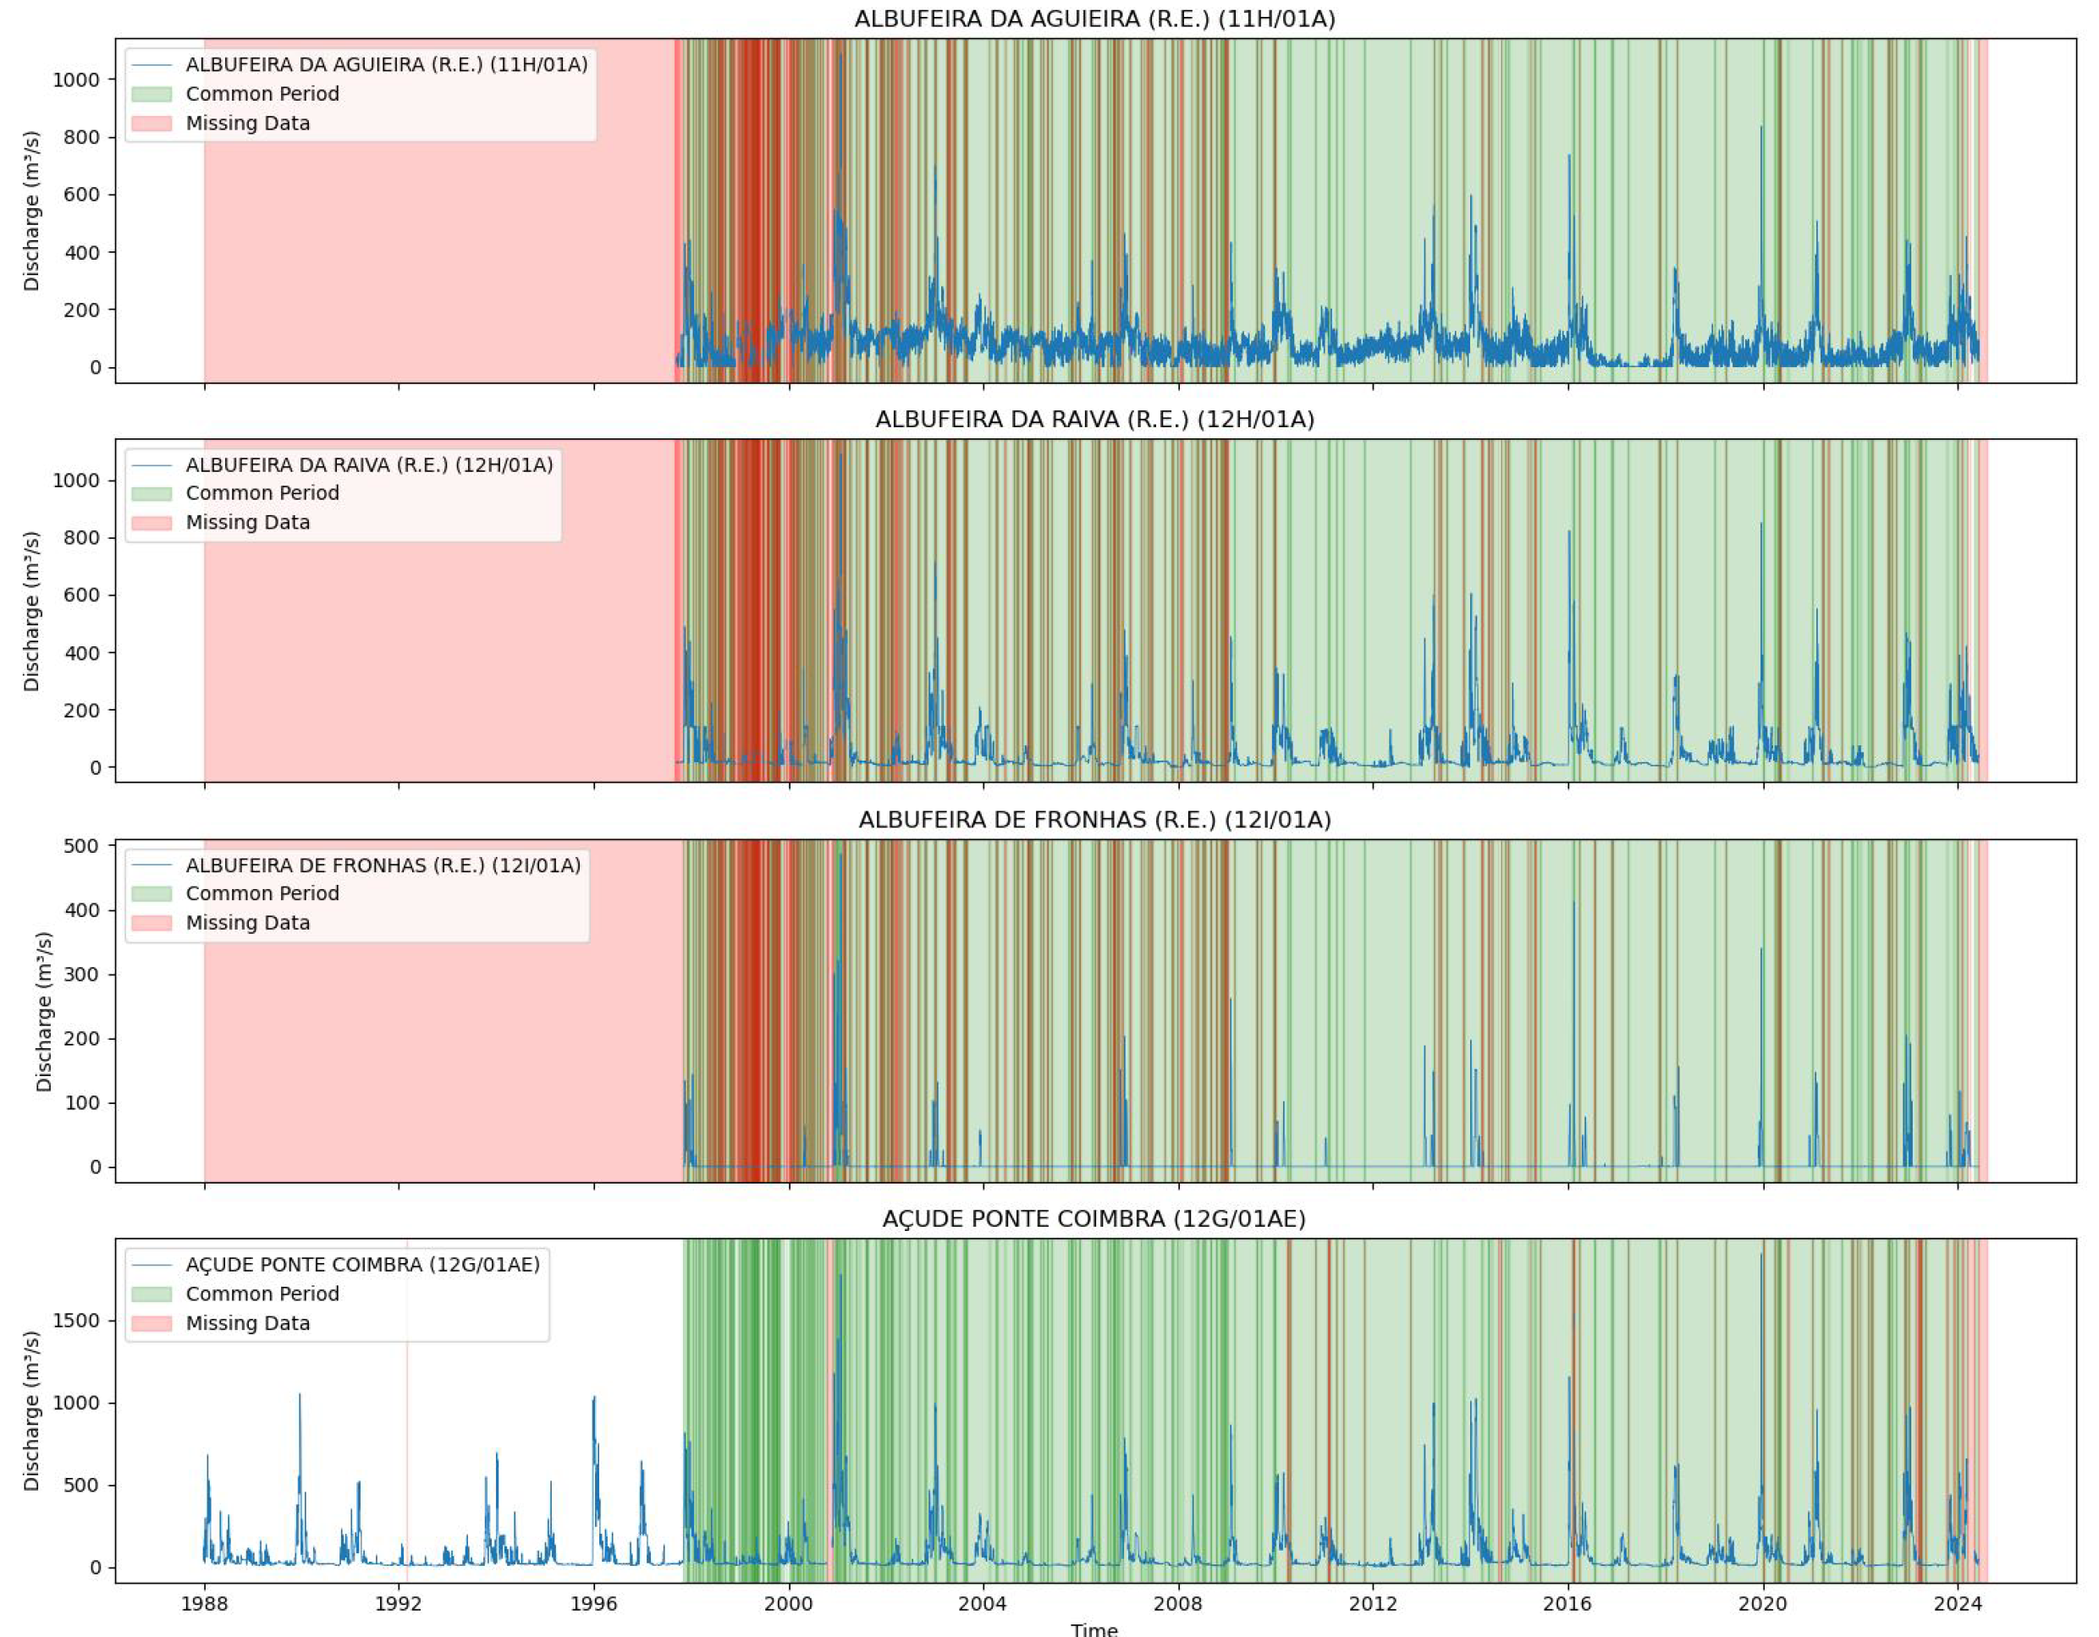Click the ALBUFEIRA DA AGUIEIRA (R.E.) (11H/01A) plot title
The height and width of the screenshot is (1637, 2099).
(x=1094, y=19)
